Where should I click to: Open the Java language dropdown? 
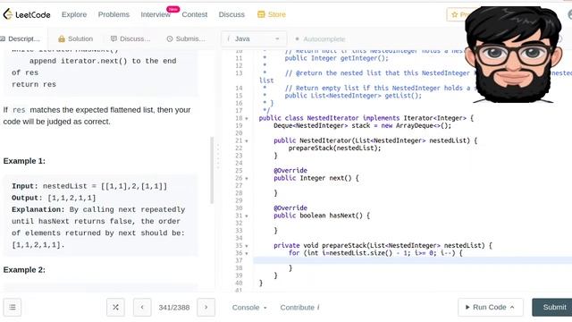click(x=254, y=38)
